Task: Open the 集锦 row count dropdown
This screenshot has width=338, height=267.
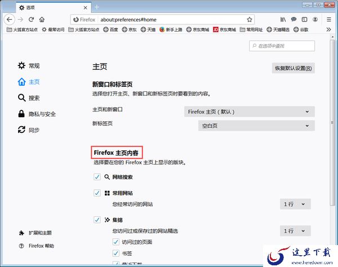Action: click(x=295, y=231)
